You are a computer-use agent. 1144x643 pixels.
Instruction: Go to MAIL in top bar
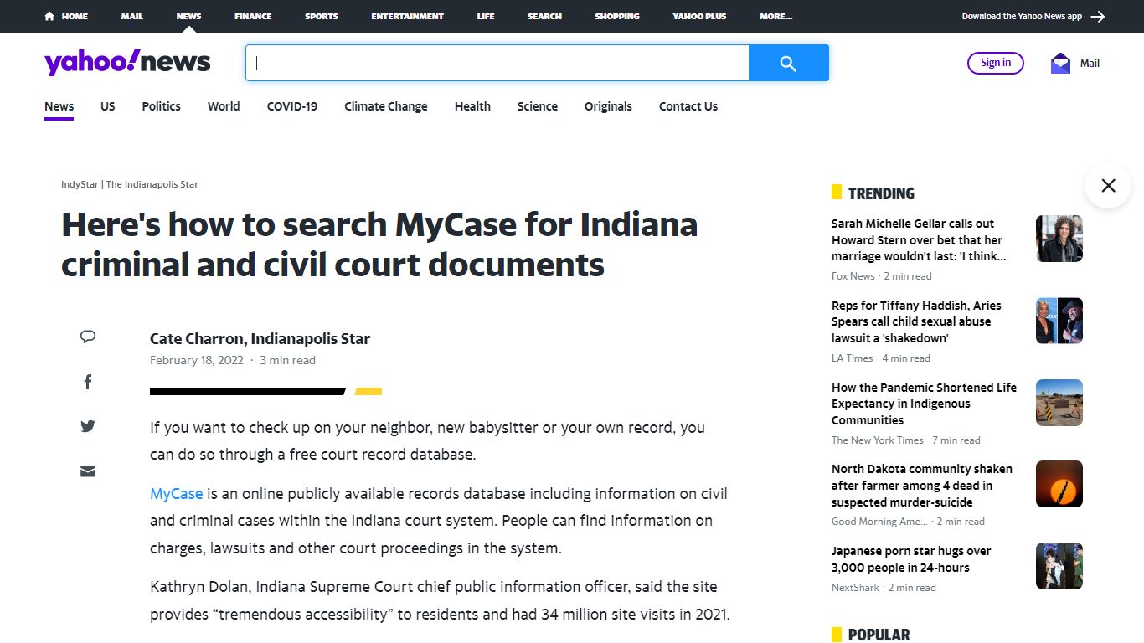pyautogui.click(x=132, y=16)
